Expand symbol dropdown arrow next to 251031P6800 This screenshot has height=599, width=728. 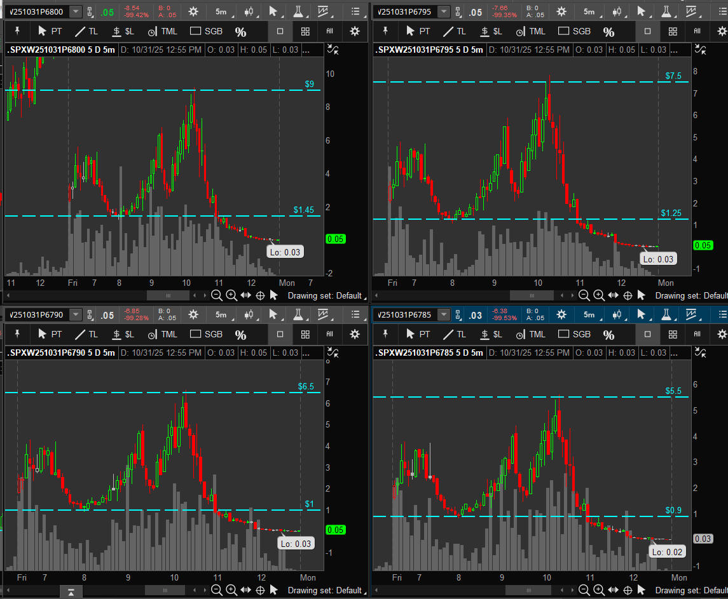(76, 11)
